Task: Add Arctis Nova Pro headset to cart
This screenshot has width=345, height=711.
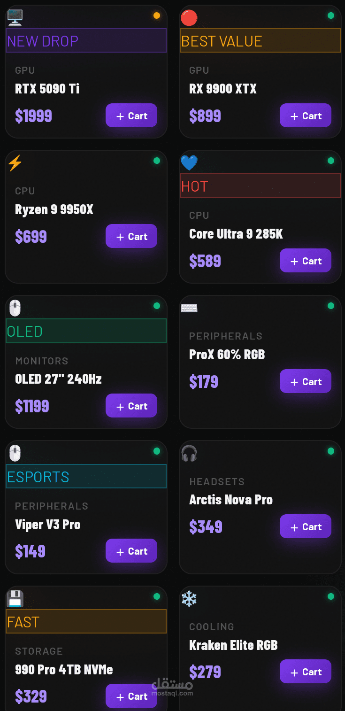Action: tap(306, 526)
